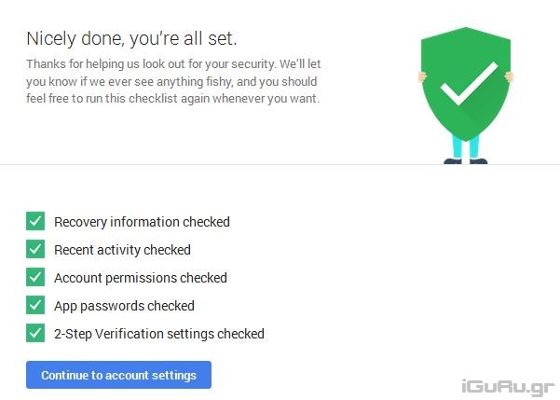
Task: Click the Recent activity checked text
Action: pos(122,250)
